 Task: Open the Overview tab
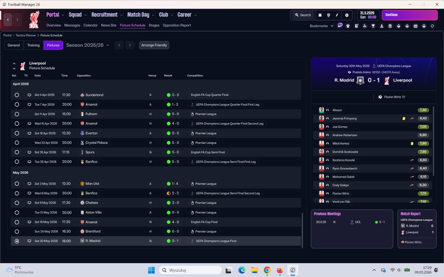point(54,25)
